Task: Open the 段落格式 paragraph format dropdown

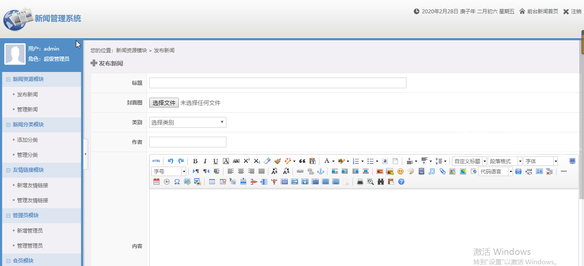Action: point(505,161)
